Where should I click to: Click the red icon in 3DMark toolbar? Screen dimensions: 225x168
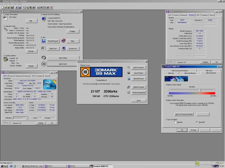[x=48, y=7]
